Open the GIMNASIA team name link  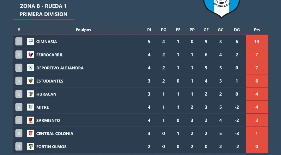pos(47,42)
